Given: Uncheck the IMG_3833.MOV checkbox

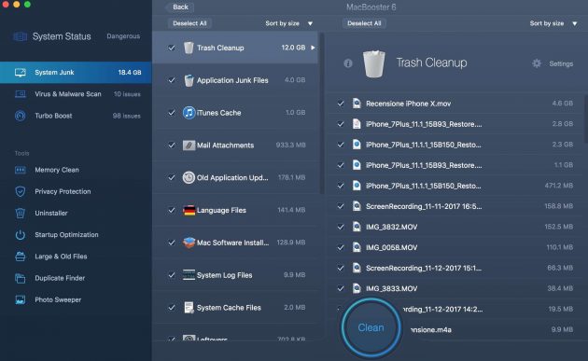Looking at the screenshot, I should click(x=341, y=288).
